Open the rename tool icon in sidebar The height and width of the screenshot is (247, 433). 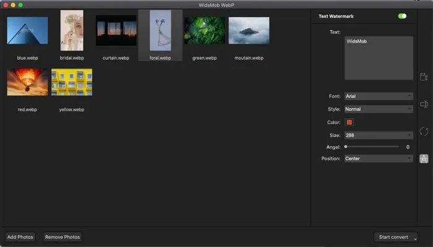coord(424,104)
